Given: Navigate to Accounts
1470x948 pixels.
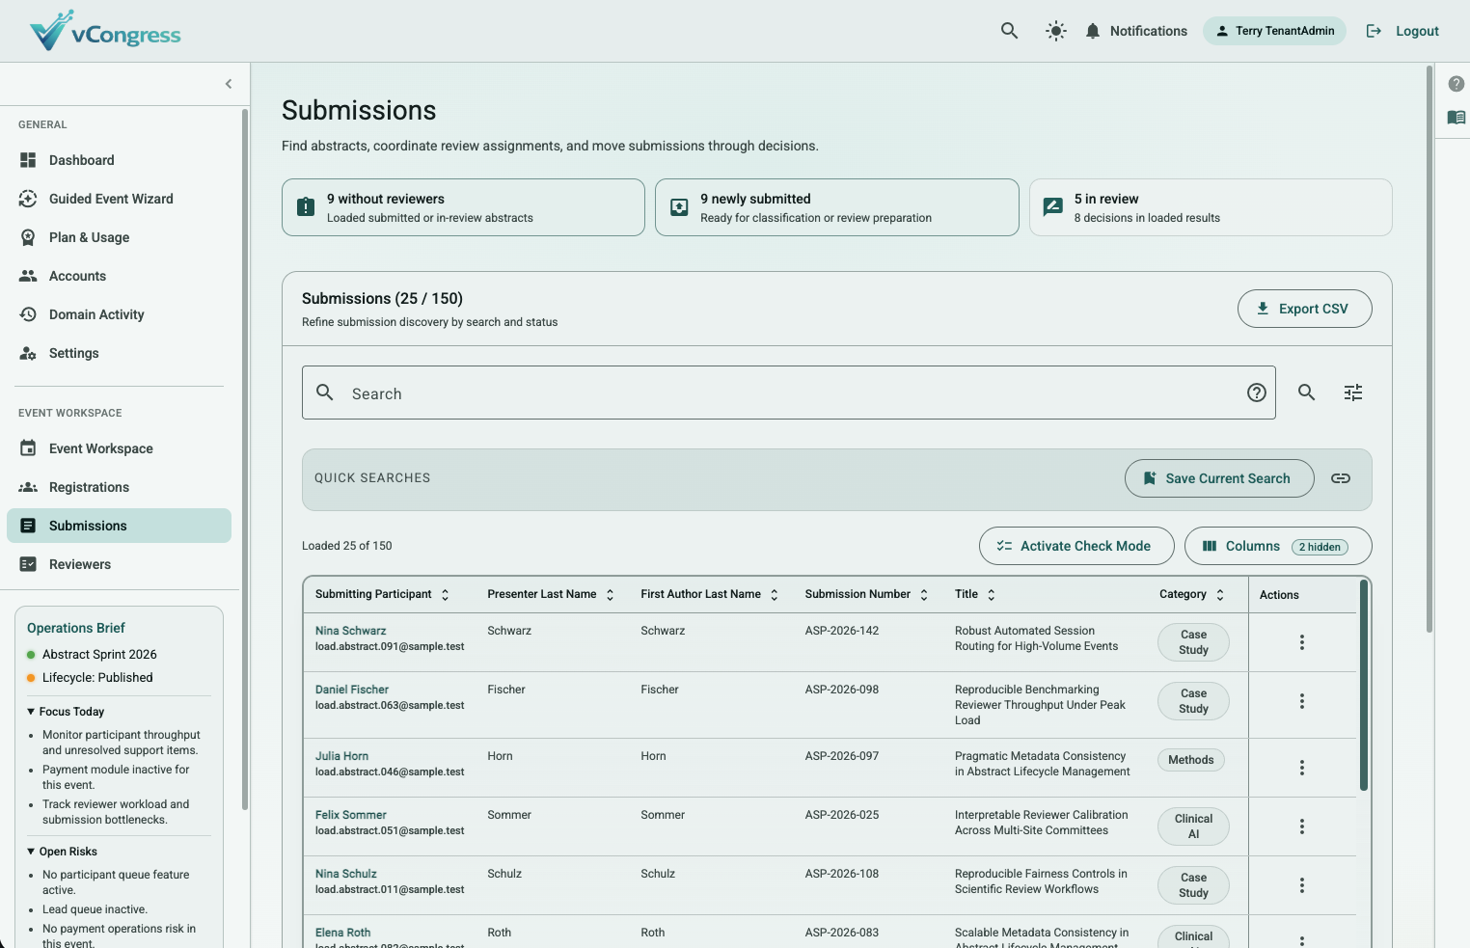Looking at the screenshot, I should click(x=119, y=276).
